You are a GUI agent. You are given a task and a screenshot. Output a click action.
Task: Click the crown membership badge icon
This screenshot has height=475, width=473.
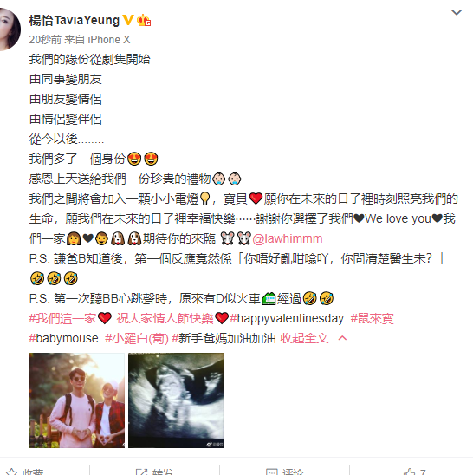click(x=144, y=20)
